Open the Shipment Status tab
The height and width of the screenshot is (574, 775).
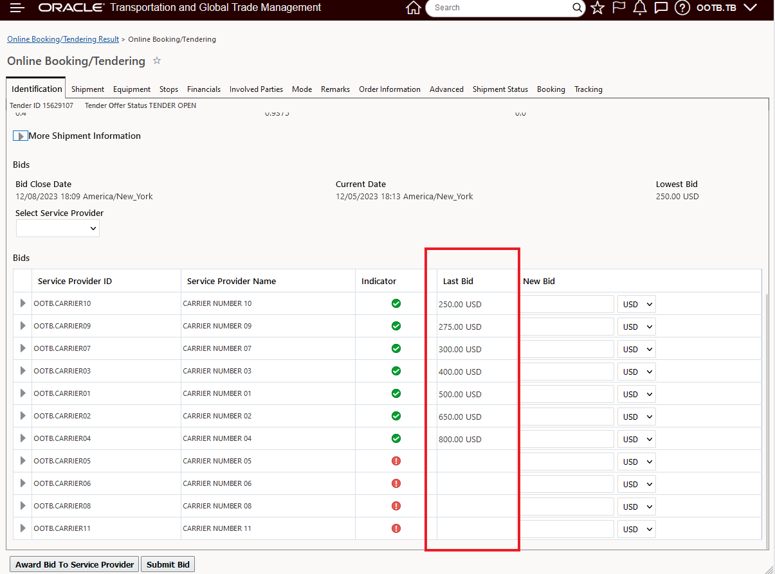500,89
